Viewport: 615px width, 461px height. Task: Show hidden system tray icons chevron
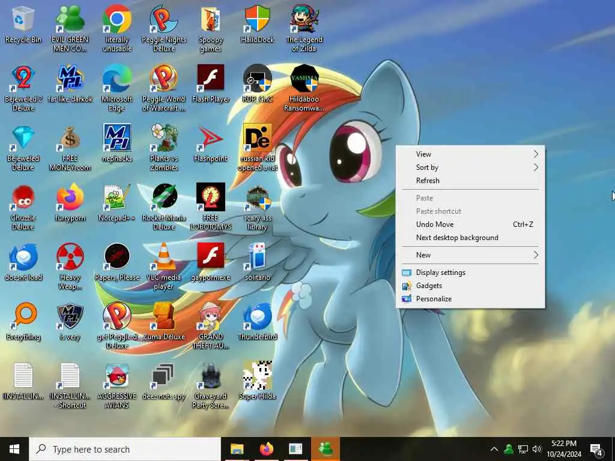click(x=494, y=449)
